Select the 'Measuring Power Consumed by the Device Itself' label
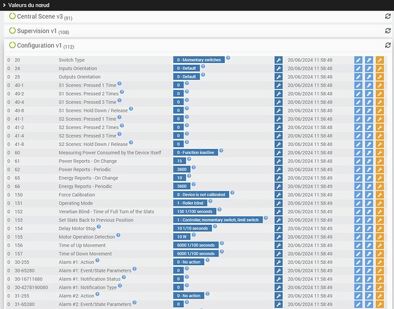Image resolution: width=394 pixels, height=309 pixels. click(x=110, y=153)
